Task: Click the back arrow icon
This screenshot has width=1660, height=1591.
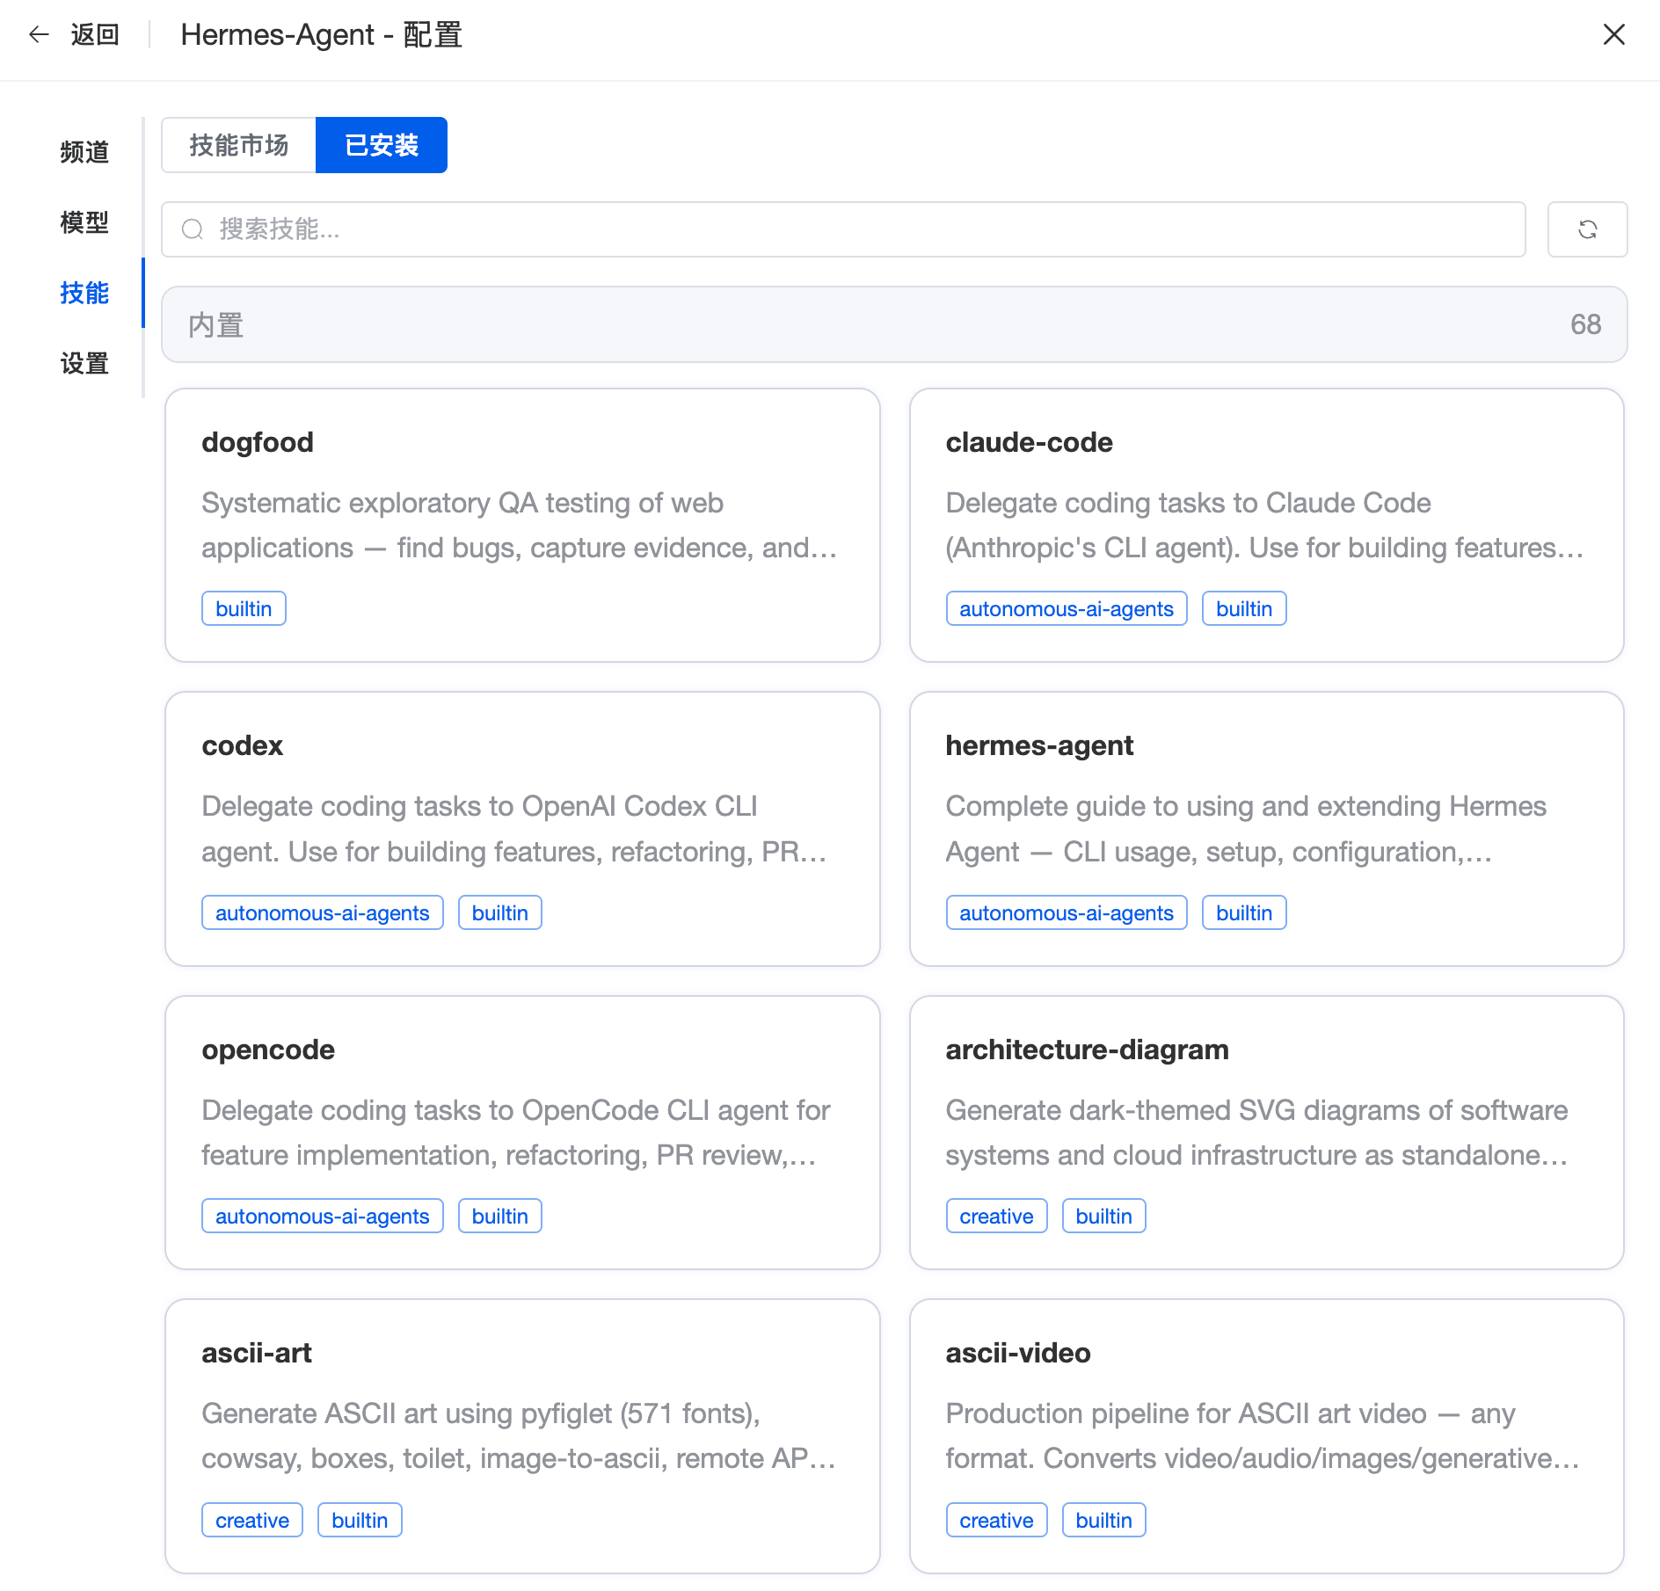Action: pyautogui.click(x=39, y=35)
